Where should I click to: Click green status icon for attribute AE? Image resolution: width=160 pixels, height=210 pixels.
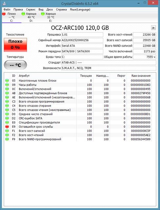[7, 97]
